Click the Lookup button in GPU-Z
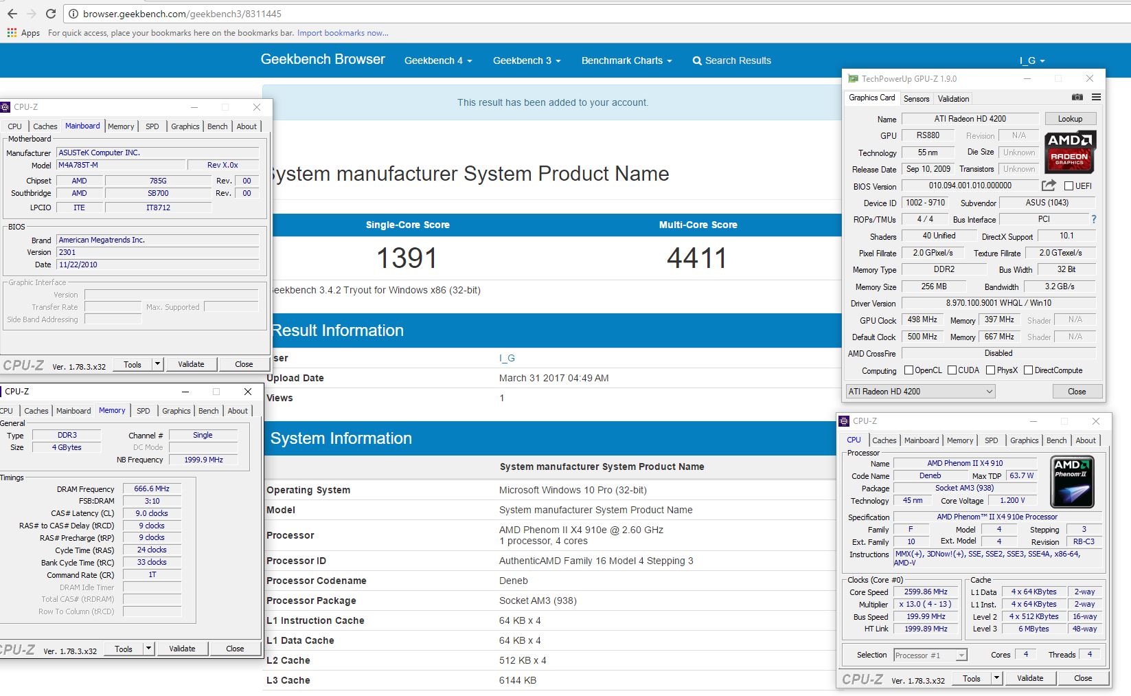The height and width of the screenshot is (696, 1131). point(1070,119)
